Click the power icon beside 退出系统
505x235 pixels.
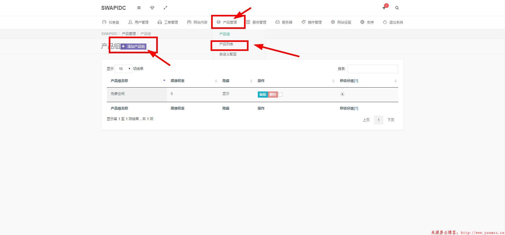tap(385, 22)
